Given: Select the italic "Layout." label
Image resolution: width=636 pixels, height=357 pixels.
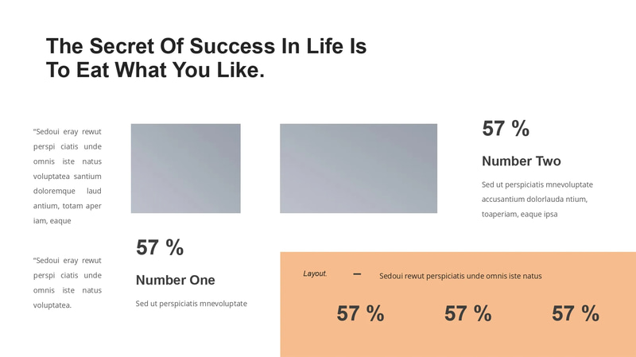Looking at the screenshot, I should pyautogui.click(x=315, y=274).
